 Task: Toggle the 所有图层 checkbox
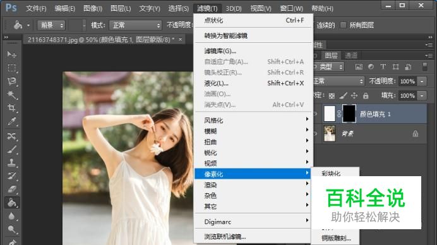click(x=344, y=25)
